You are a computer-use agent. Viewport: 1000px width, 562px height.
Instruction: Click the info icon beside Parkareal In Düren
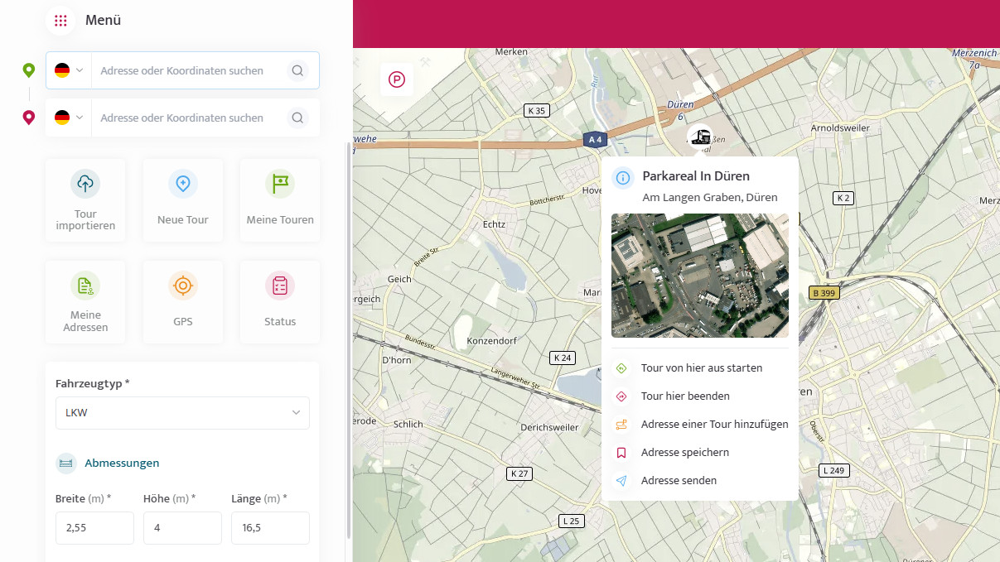coord(623,177)
